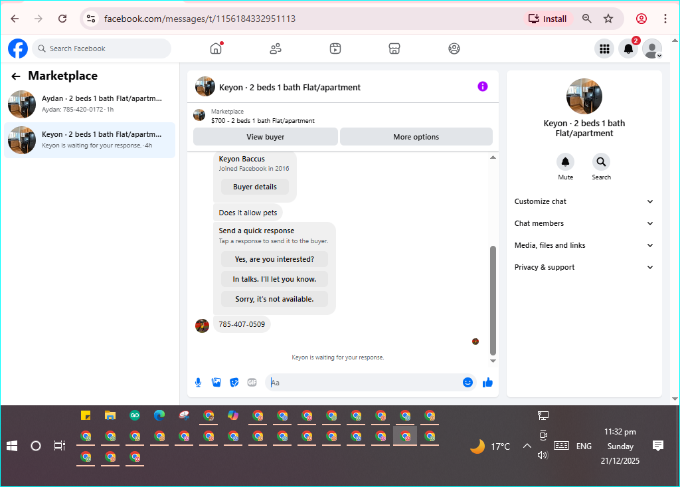Bookmark this page with the star icon
Screen dimensions: 680x487
[x=608, y=19]
